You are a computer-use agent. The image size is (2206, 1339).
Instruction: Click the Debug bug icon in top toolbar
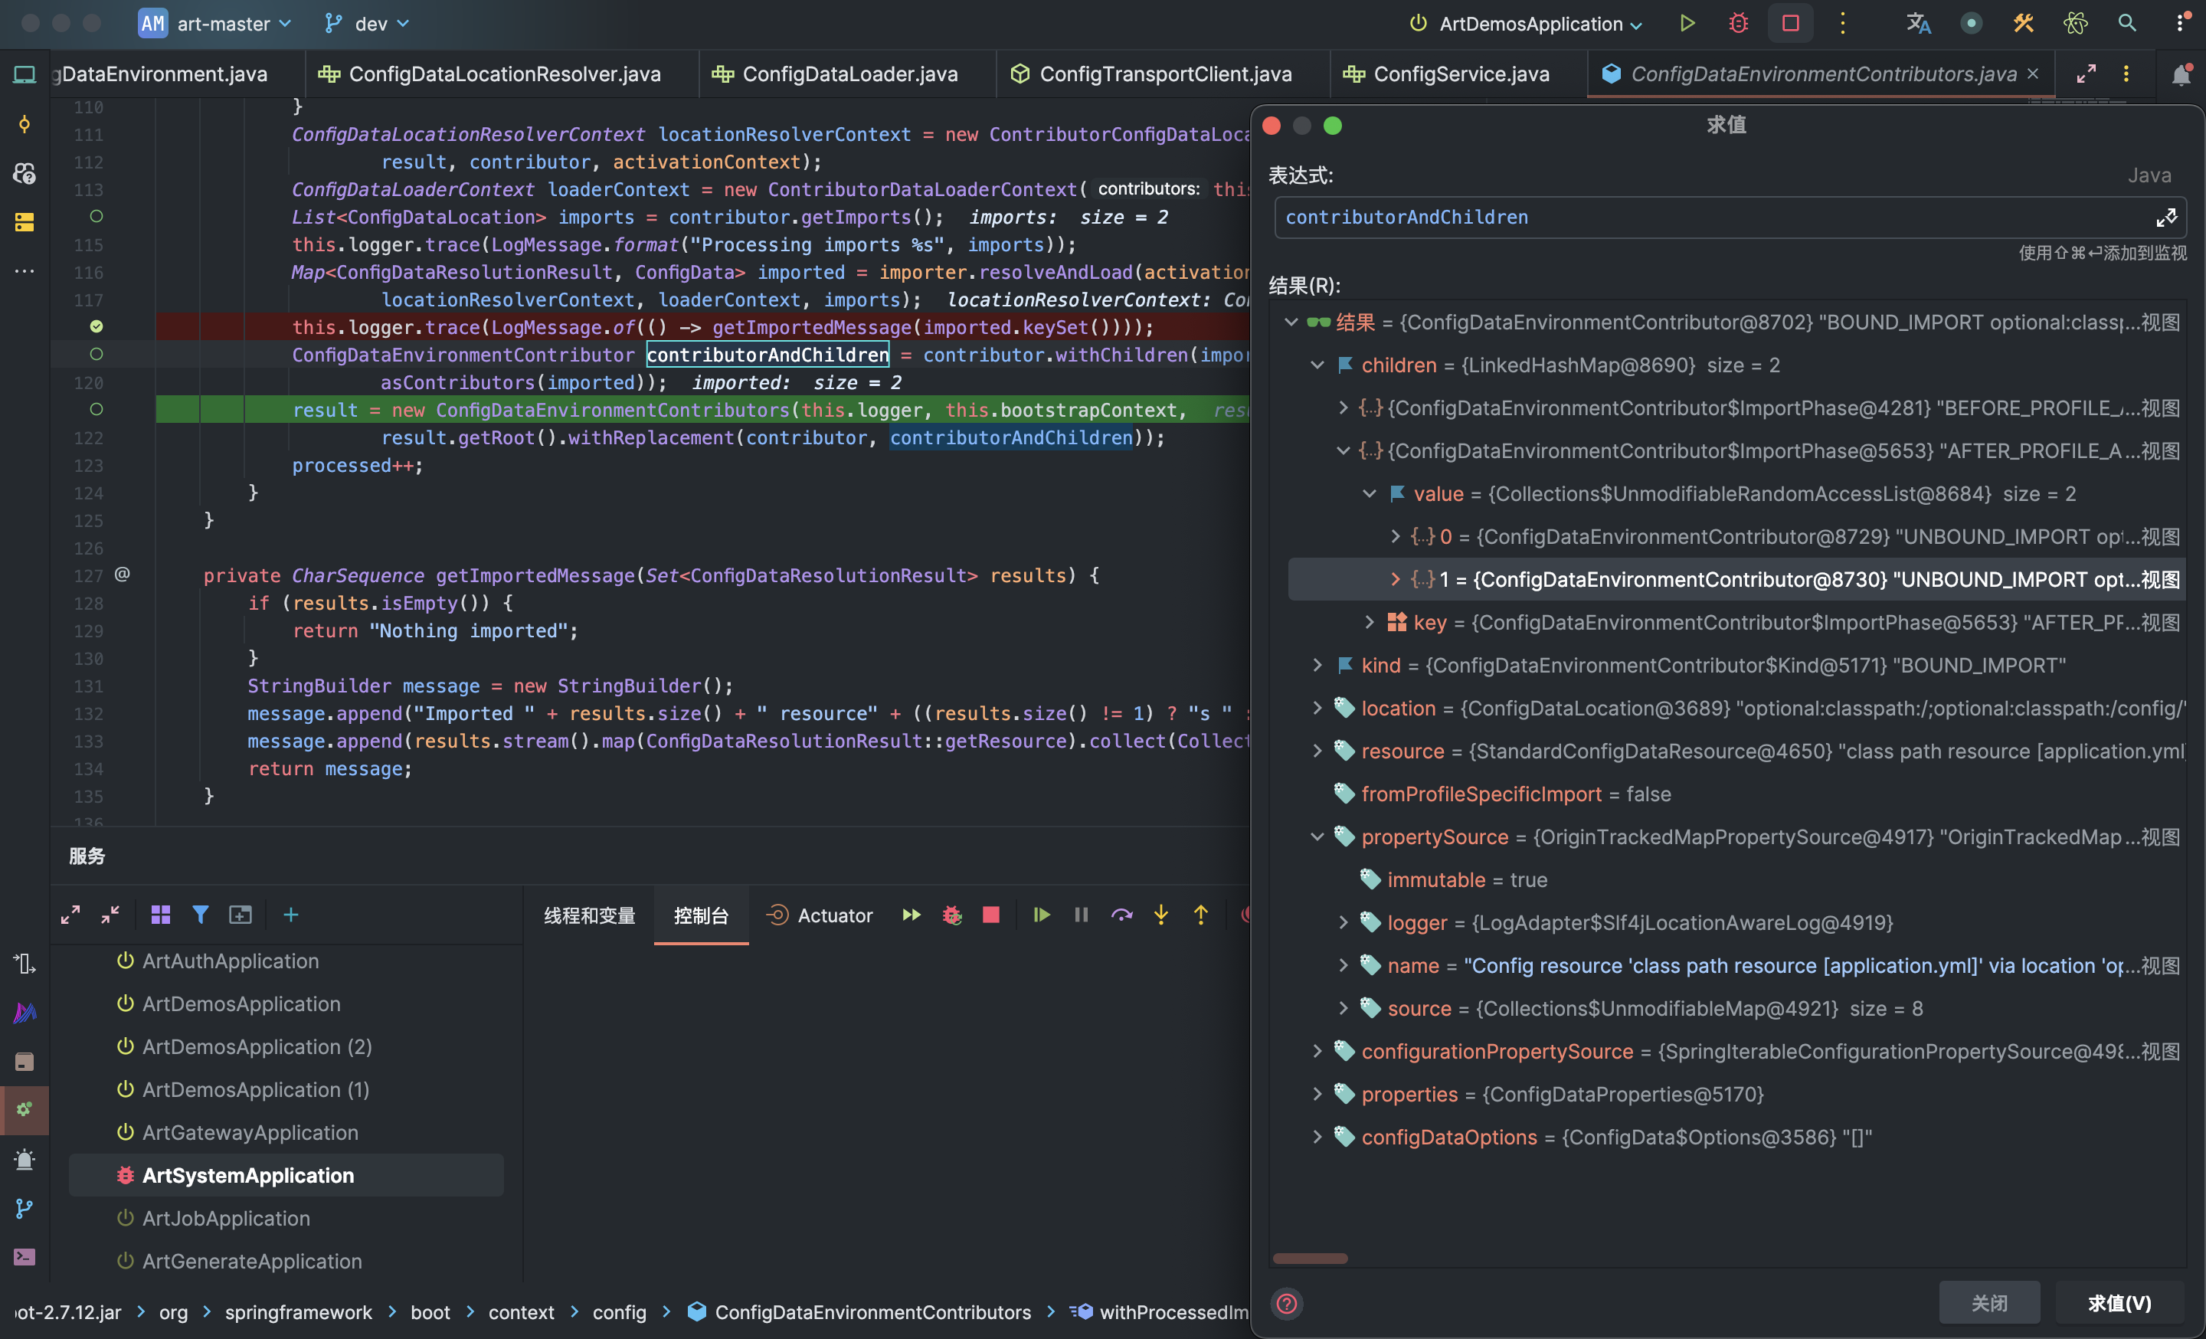pos(1738,25)
